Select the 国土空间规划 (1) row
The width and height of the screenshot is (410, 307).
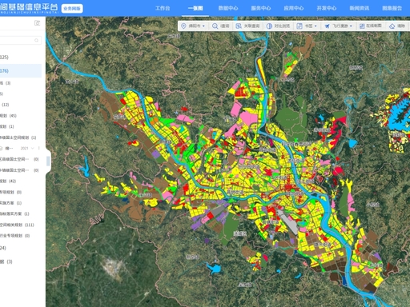[21, 138]
